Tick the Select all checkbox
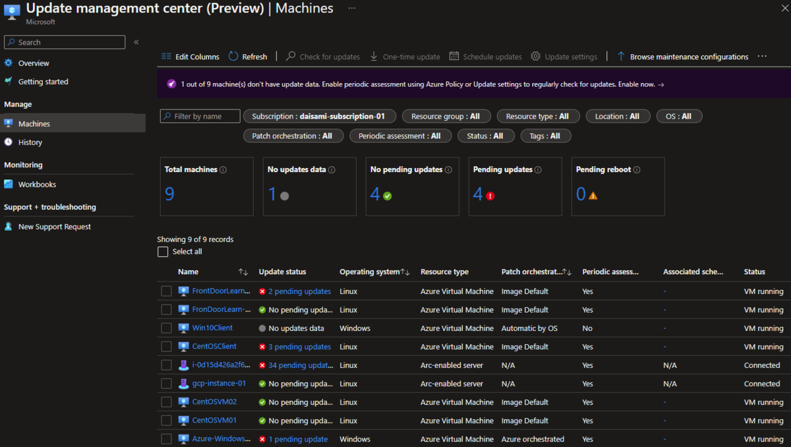This screenshot has height=447, width=791. click(x=163, y=252)
